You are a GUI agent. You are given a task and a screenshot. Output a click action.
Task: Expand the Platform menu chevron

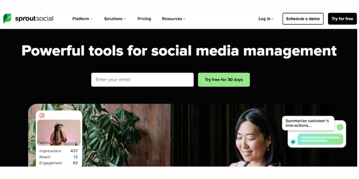pos(92,19)
